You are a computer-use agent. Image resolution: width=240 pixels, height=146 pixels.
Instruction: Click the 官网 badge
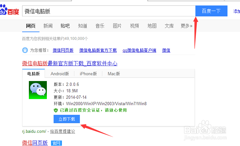(x=56, y=143)
